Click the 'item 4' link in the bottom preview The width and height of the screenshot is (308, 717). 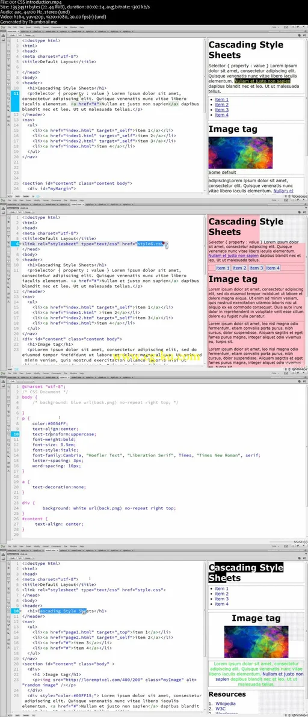221,604
